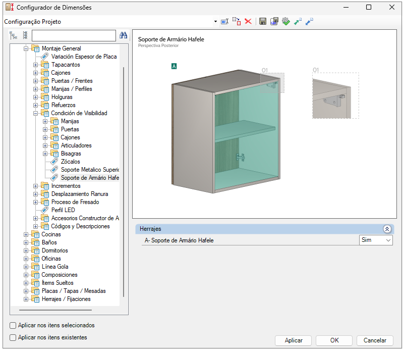The width and height of the screenshot is (403, 352).
Task: Enable Aplicar nos itens selecionados checkbox
Action: [x=13, y=325]
